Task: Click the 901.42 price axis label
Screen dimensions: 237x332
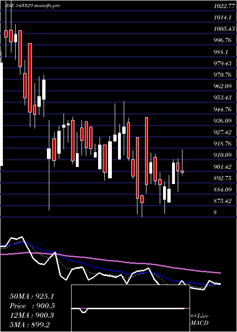Action: click(223, 166)
